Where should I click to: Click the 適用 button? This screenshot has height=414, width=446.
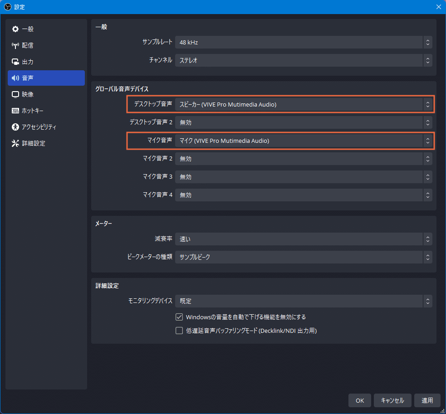tap(427, 400)
